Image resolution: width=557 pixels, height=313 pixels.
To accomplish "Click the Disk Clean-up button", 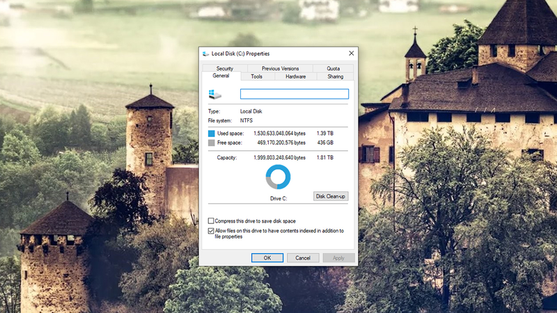I will (x=331, y=196).
